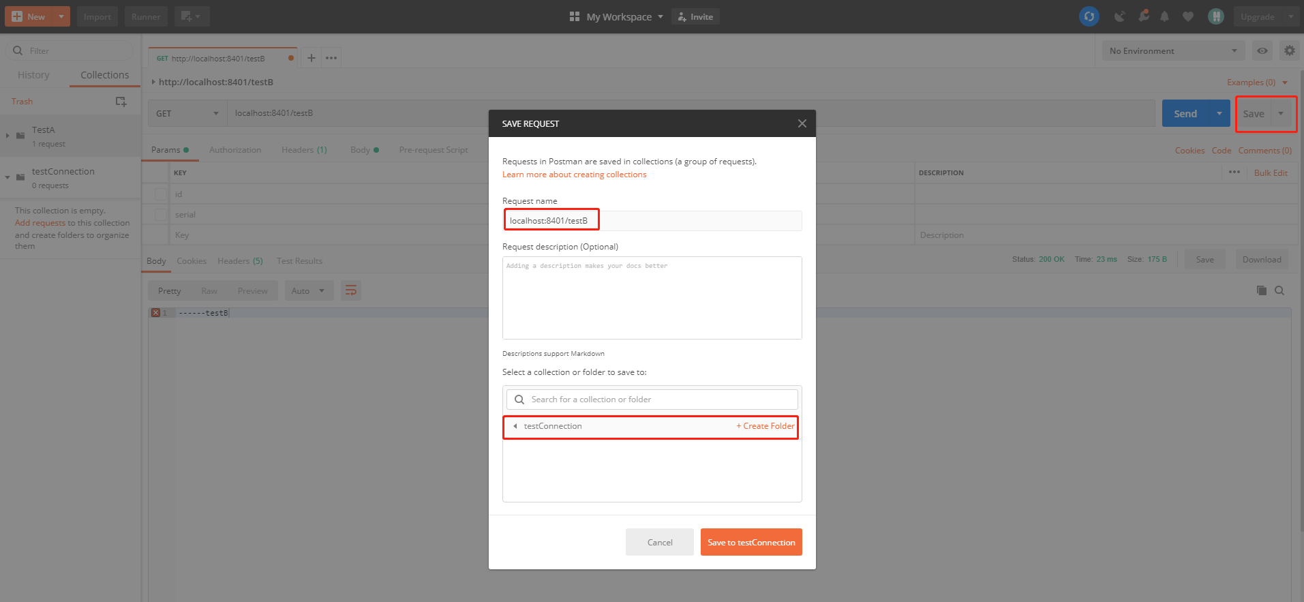
Task: Click the wrench settings icon
Action: [x=1143, y=16]
